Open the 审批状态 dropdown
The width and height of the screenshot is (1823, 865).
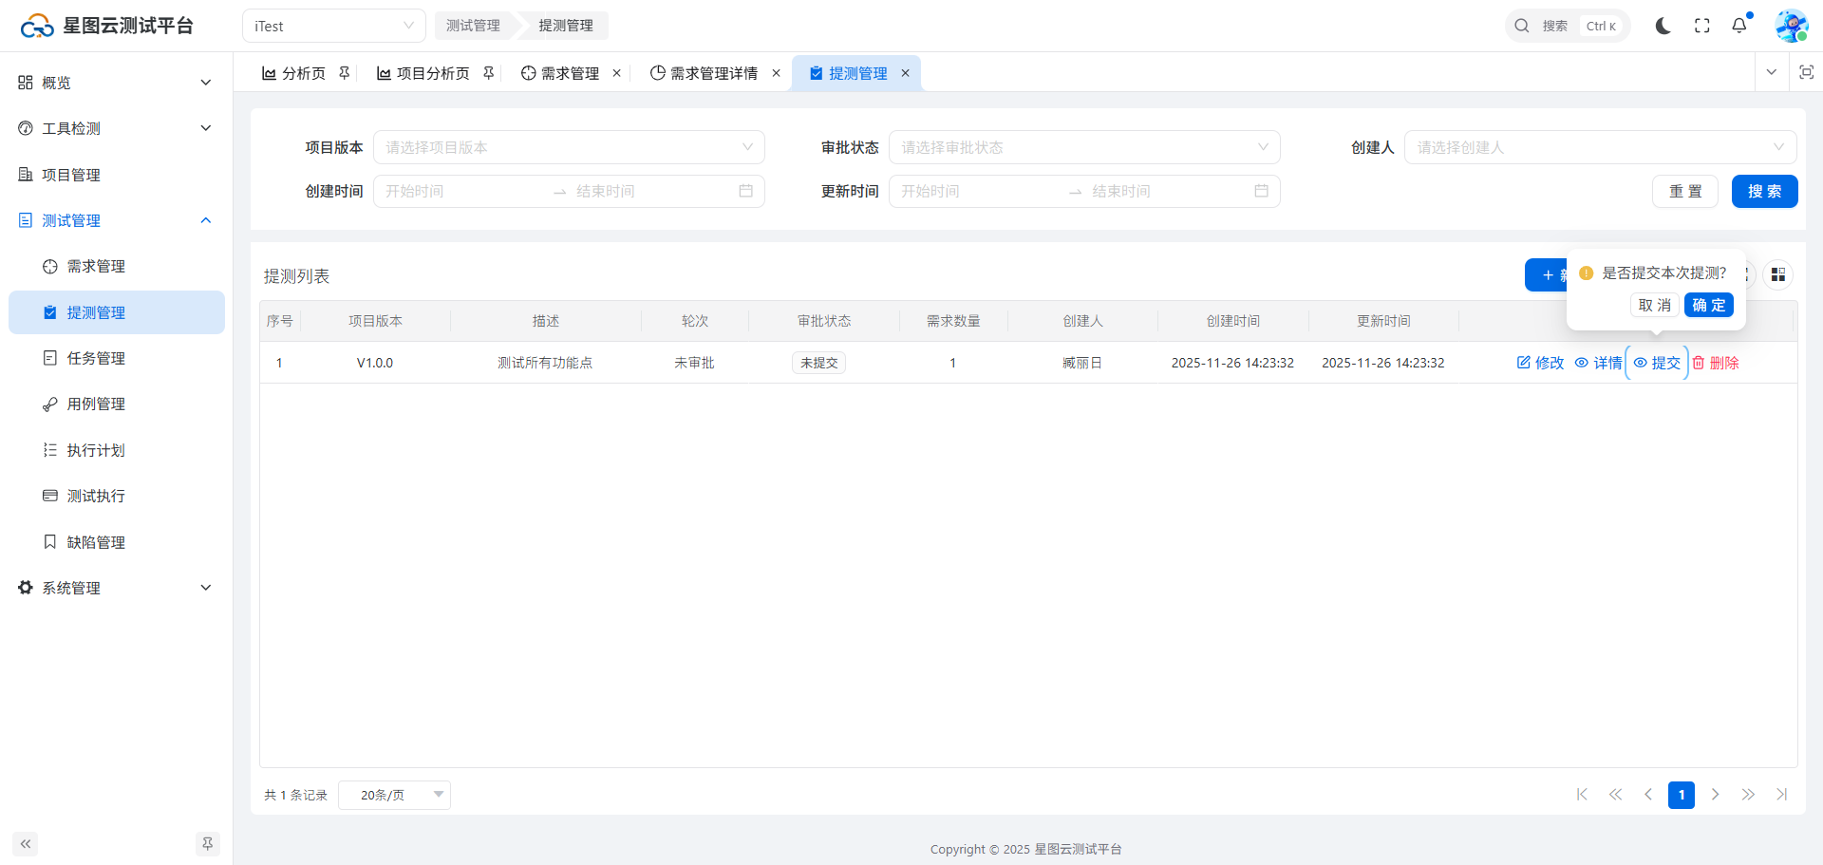(x=1084, y=147)
